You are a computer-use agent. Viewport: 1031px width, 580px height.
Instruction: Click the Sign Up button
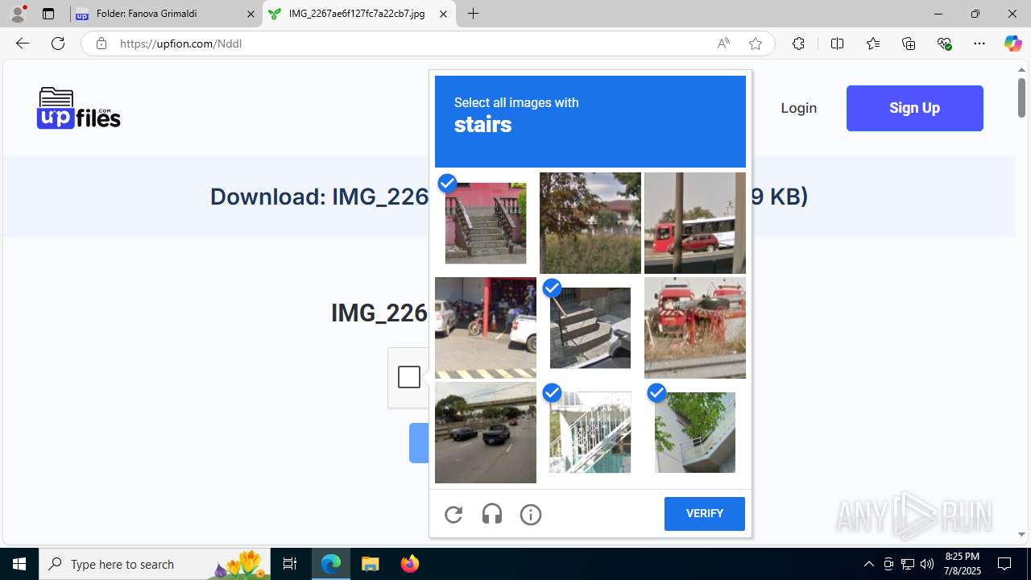coord(915,108)
